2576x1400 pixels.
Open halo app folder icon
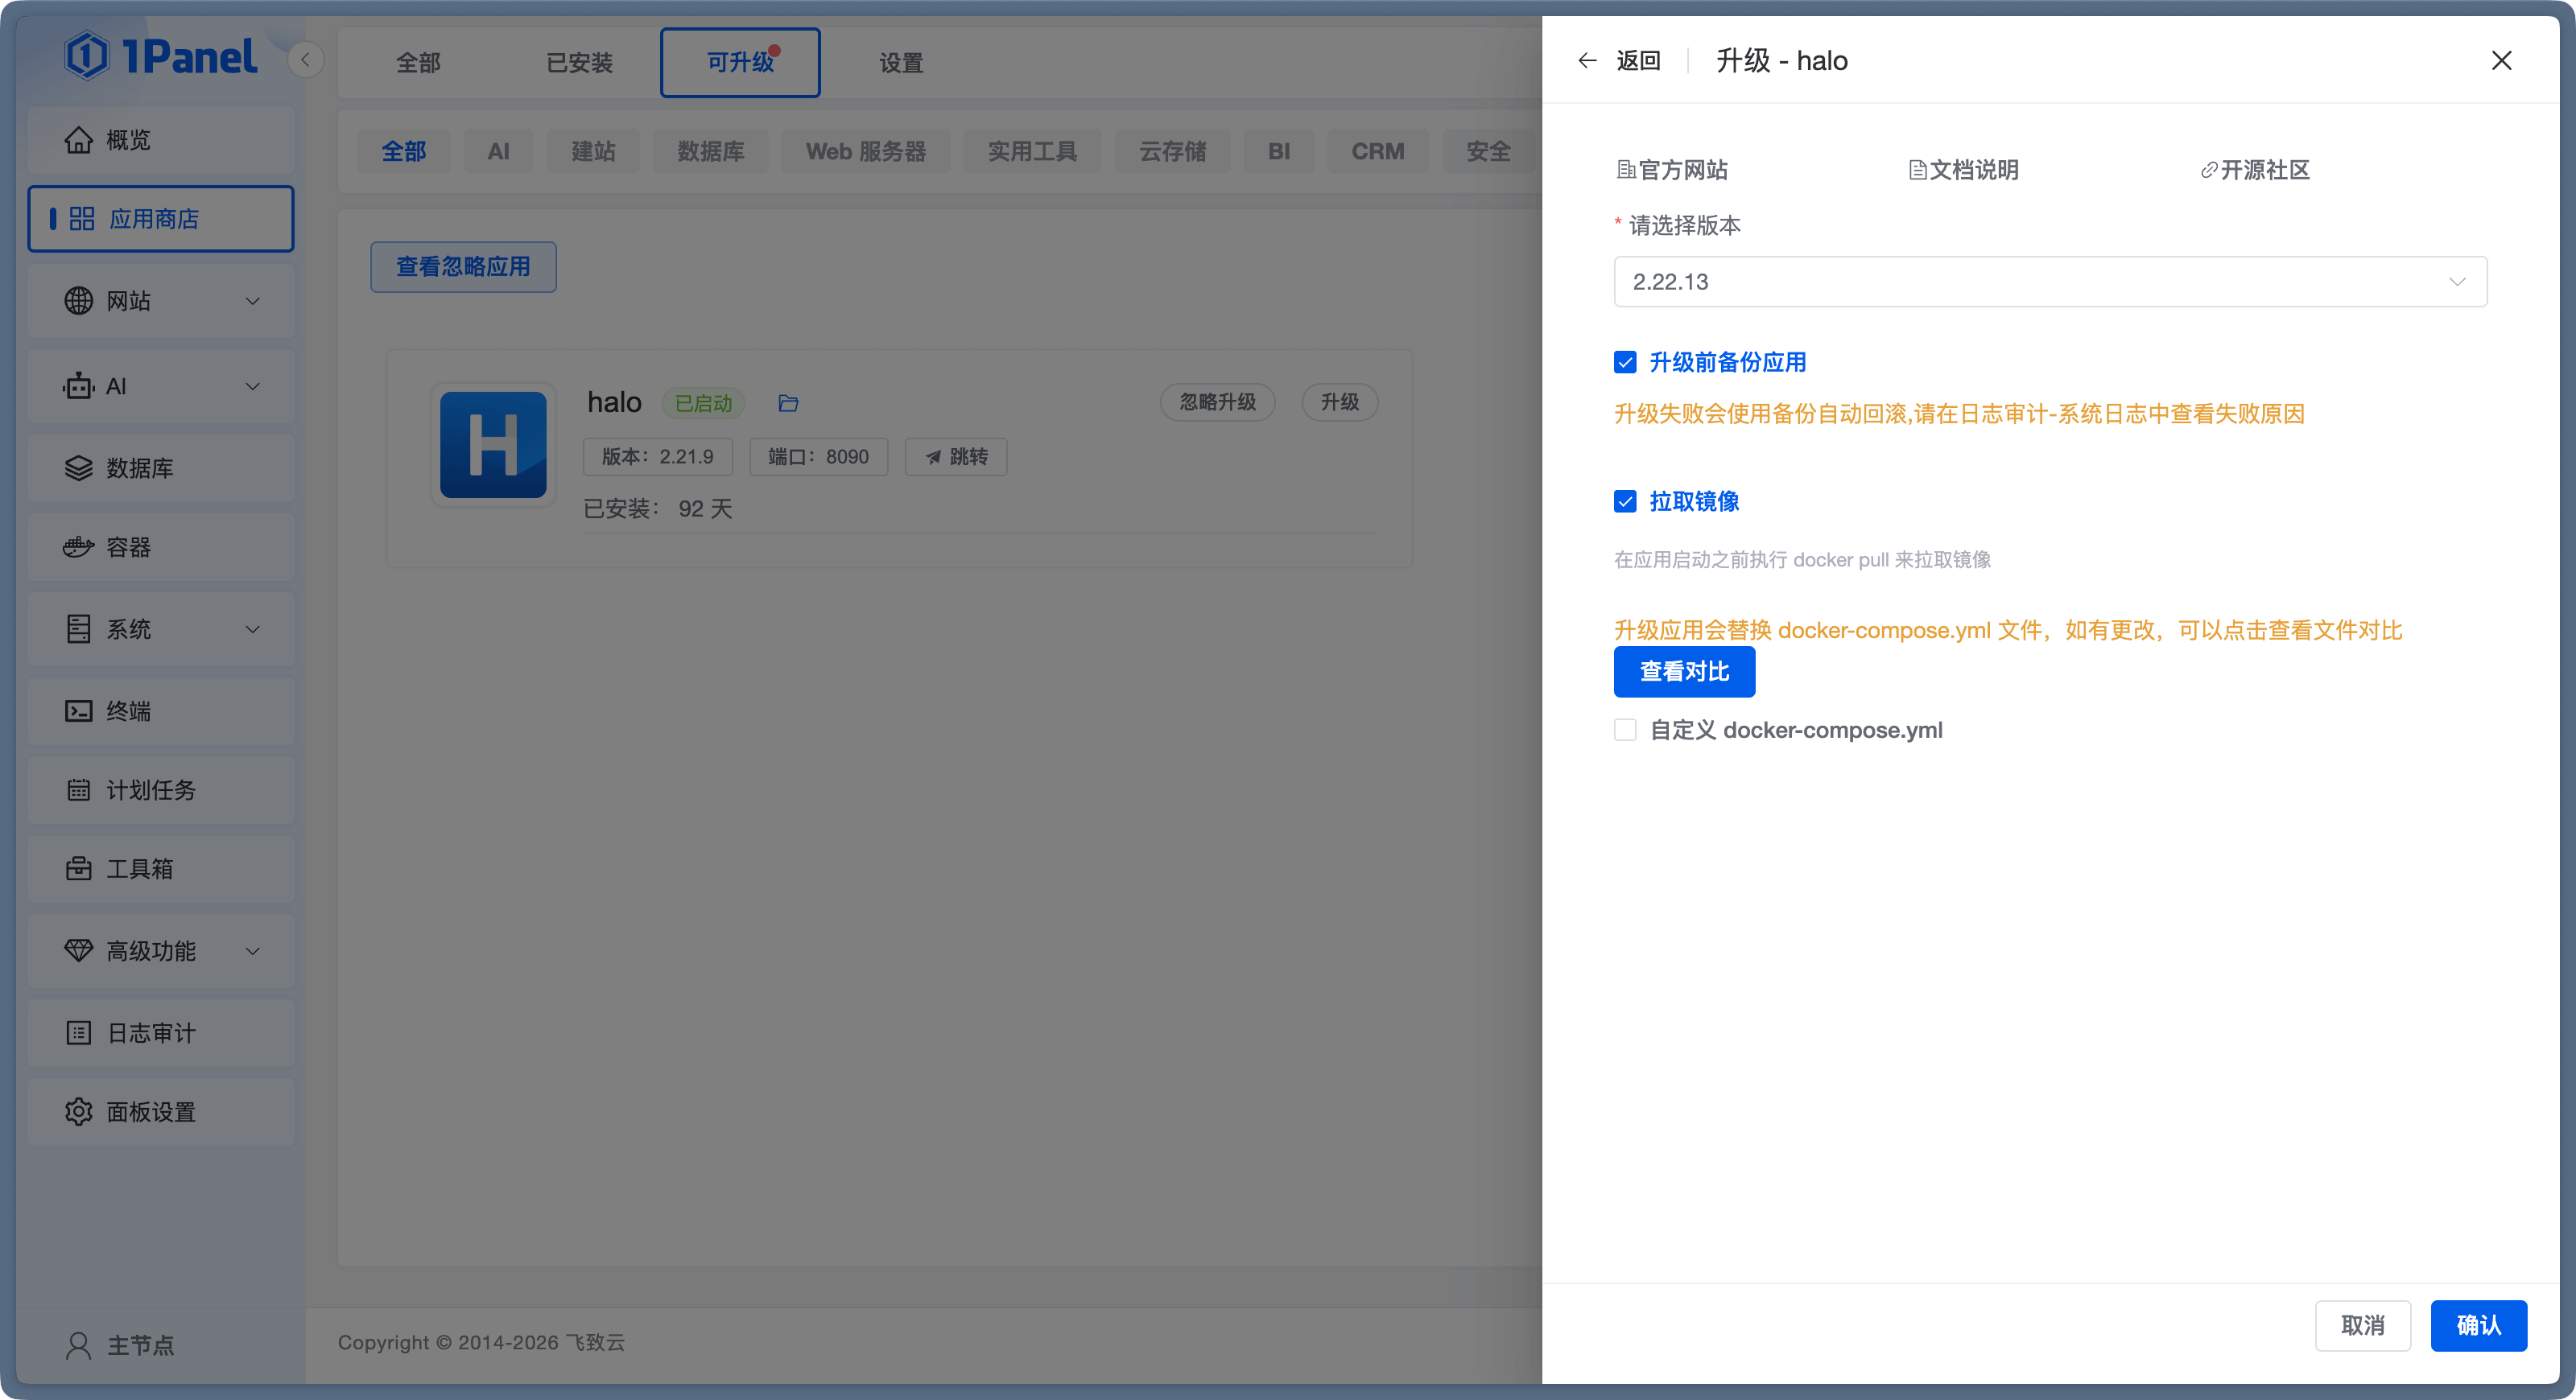click(788, 403)
